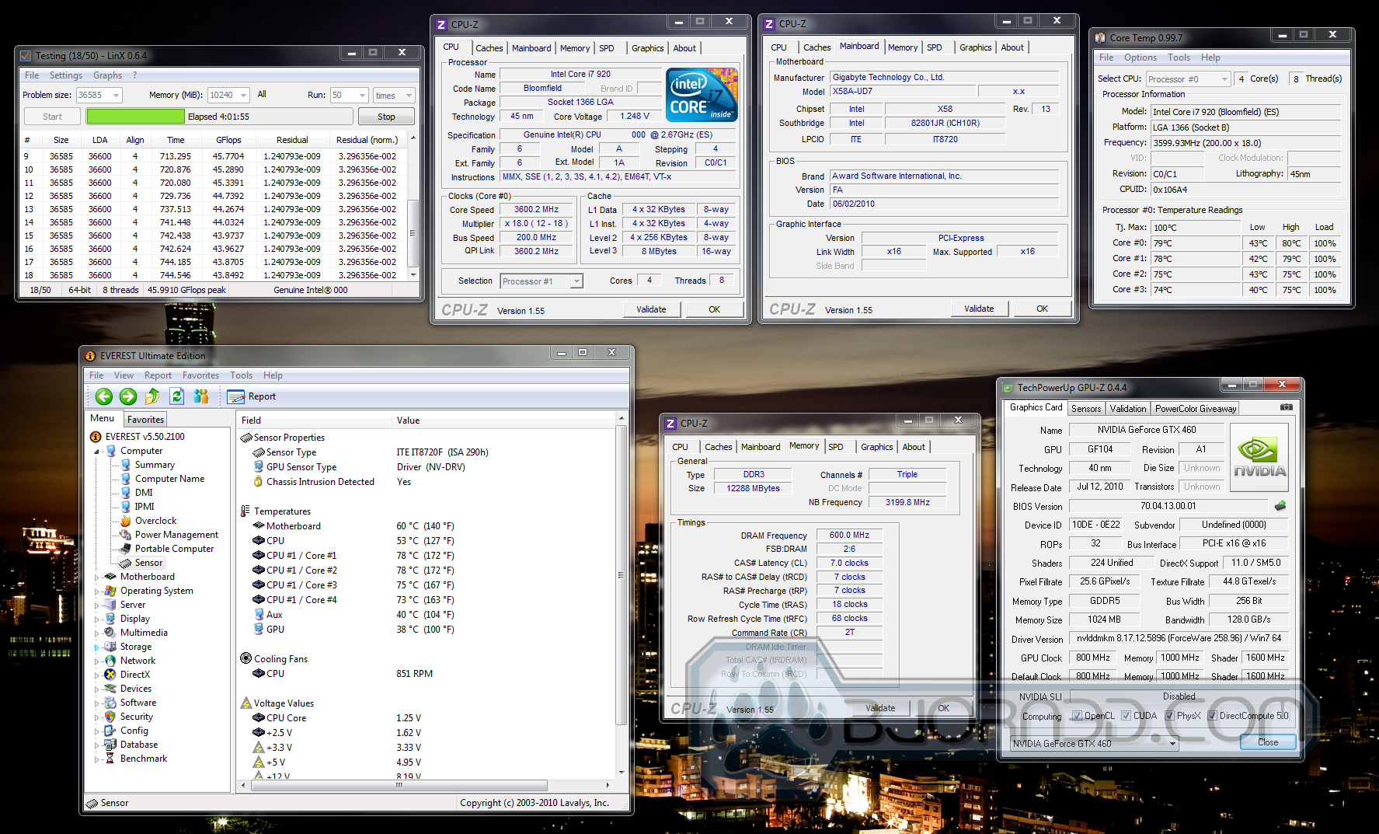Click the Core Temp Model field
Screen dimensions: 1379x834
(1245, 111)
